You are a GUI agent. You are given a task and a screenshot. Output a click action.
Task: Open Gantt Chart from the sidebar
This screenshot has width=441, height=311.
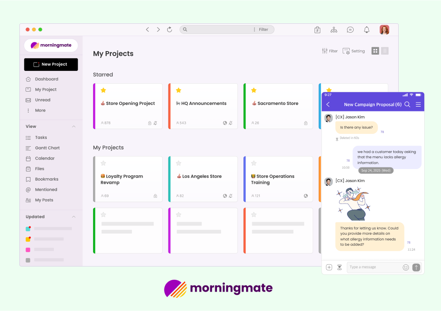tap(47, 148)
